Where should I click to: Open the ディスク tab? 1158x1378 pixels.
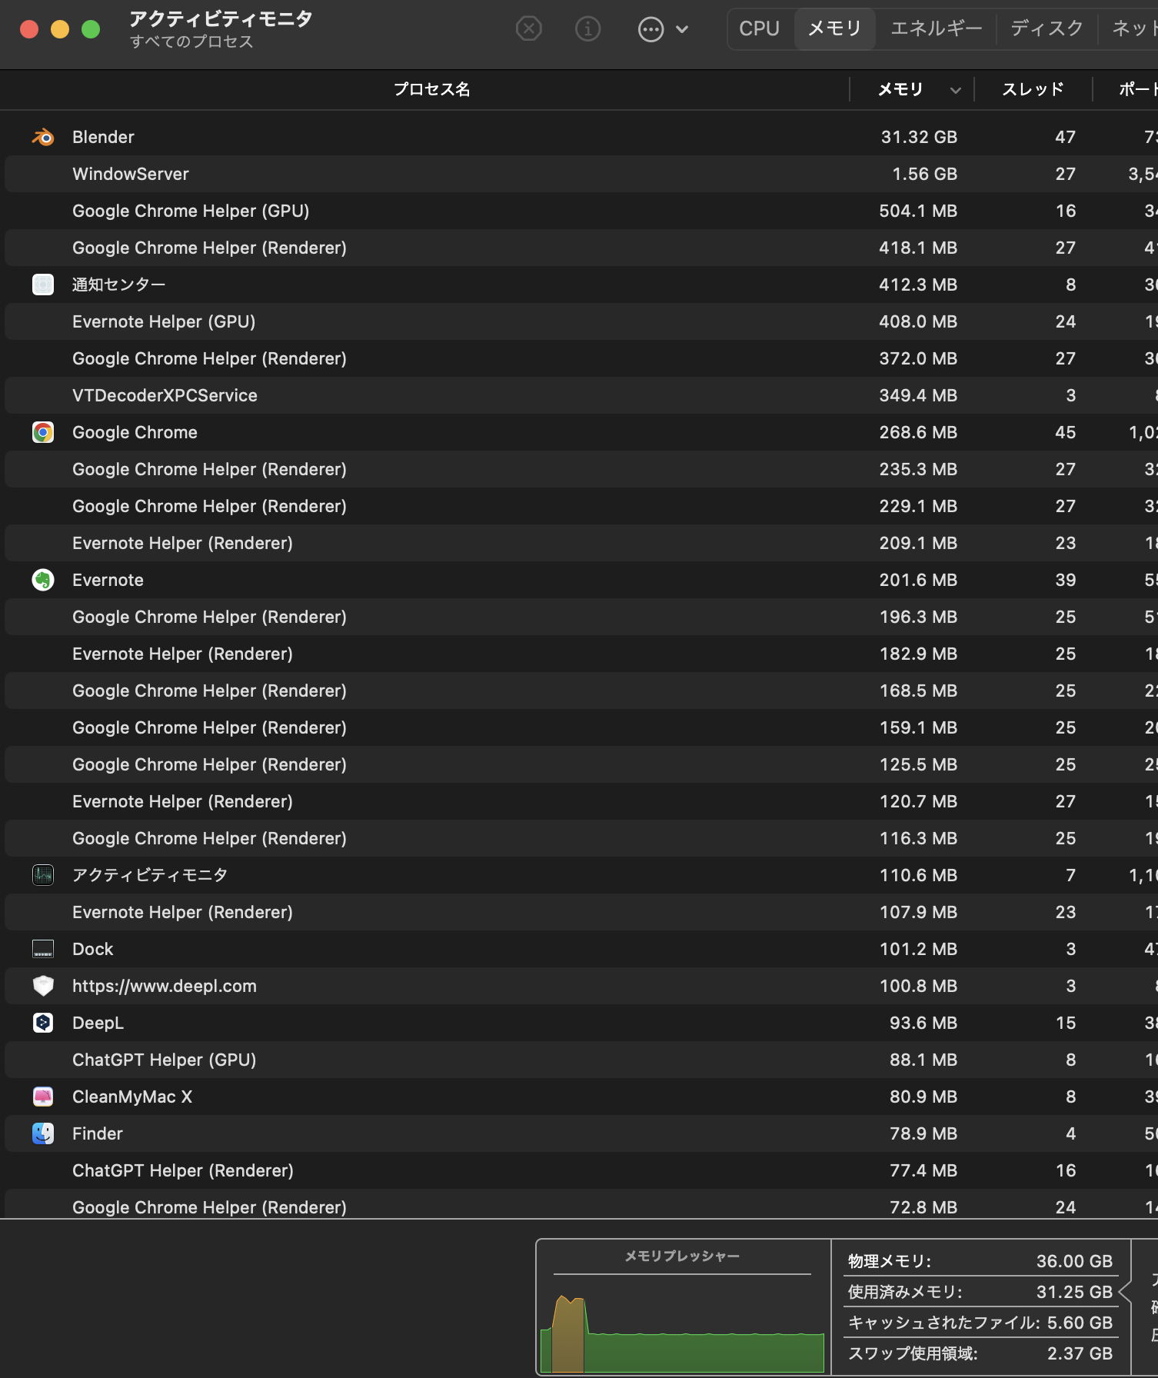click(x=1047, y=28)
